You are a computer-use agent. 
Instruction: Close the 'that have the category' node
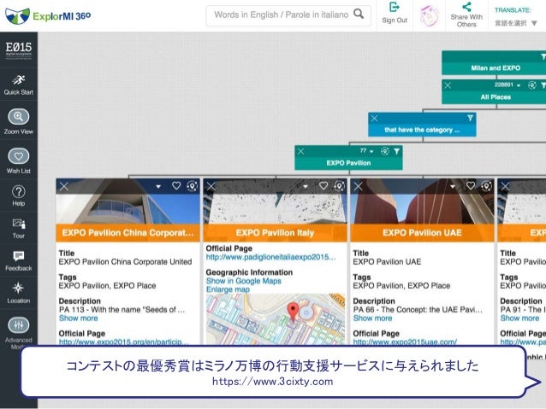click(374, 119)
